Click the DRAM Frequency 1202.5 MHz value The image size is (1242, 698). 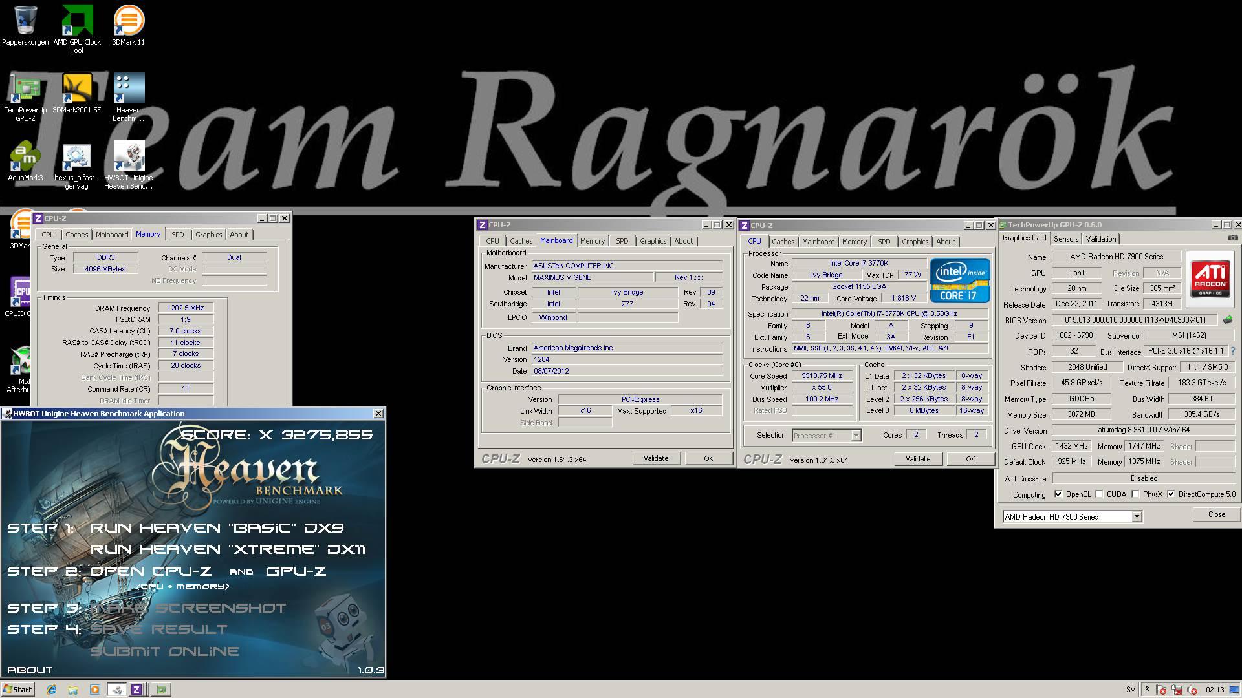pos(186,308)
